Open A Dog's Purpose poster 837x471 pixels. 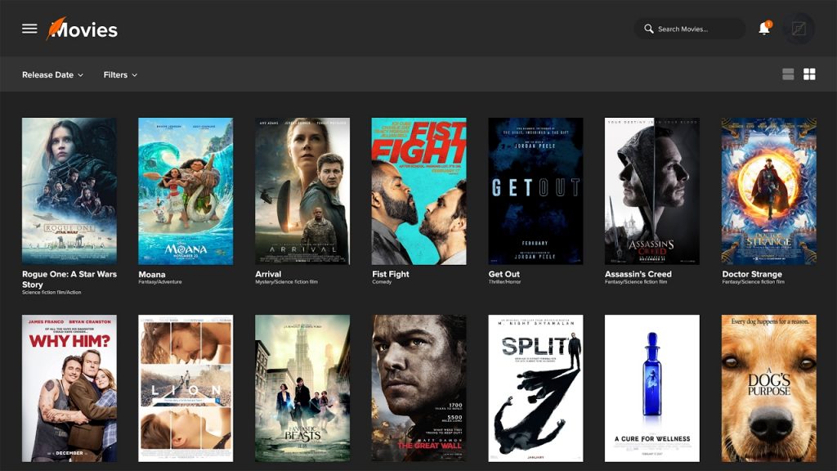pos(768,388)
